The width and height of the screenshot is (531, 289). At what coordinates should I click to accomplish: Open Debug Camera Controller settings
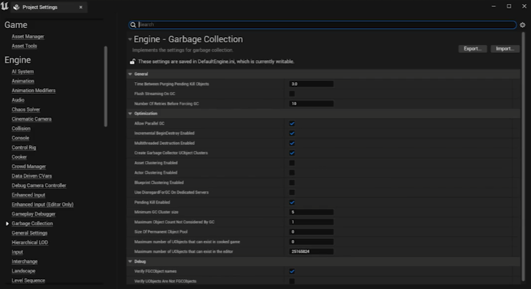coord(39,185)
